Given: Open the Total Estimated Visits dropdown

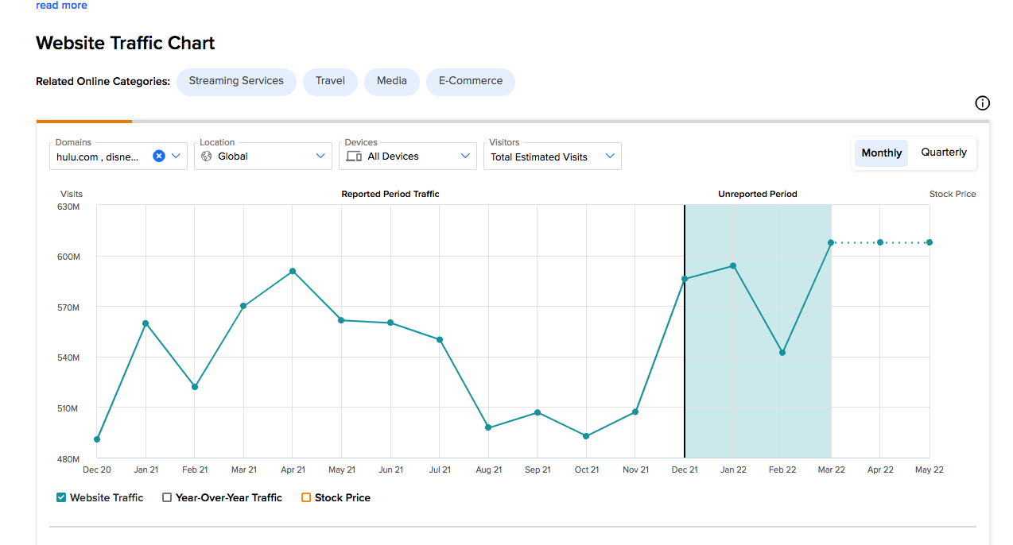Looking at the screenshot, I should click(x=553, y=156).
